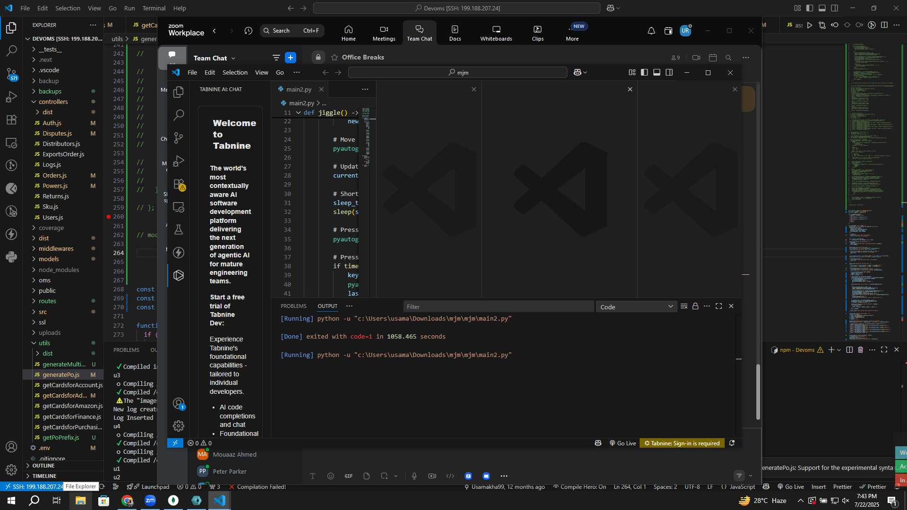The width and height of the screenshot is (907, 510).
Task: Click the Zoom notifications bell
Action: coord(651,31)
